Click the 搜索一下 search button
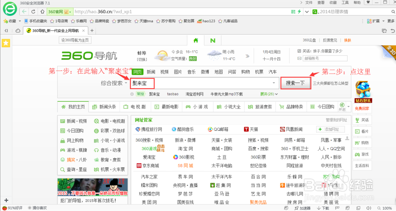The image size is (396, 211). [x=295, y=83]
